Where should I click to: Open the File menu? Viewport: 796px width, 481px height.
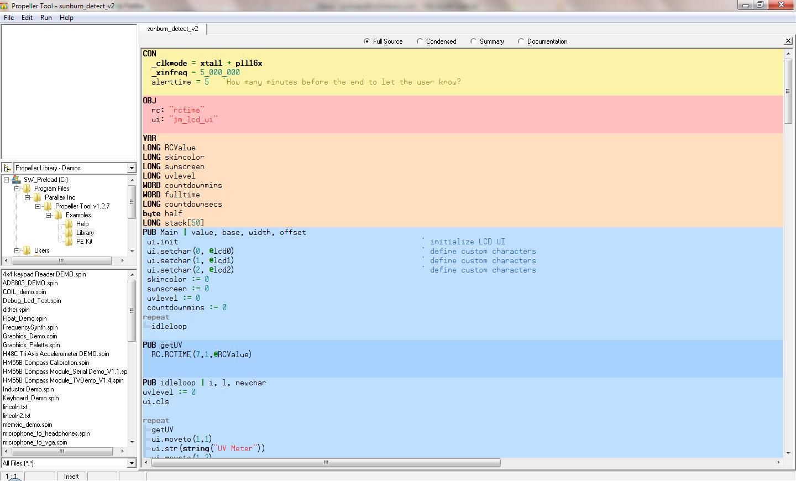(9, 18)
